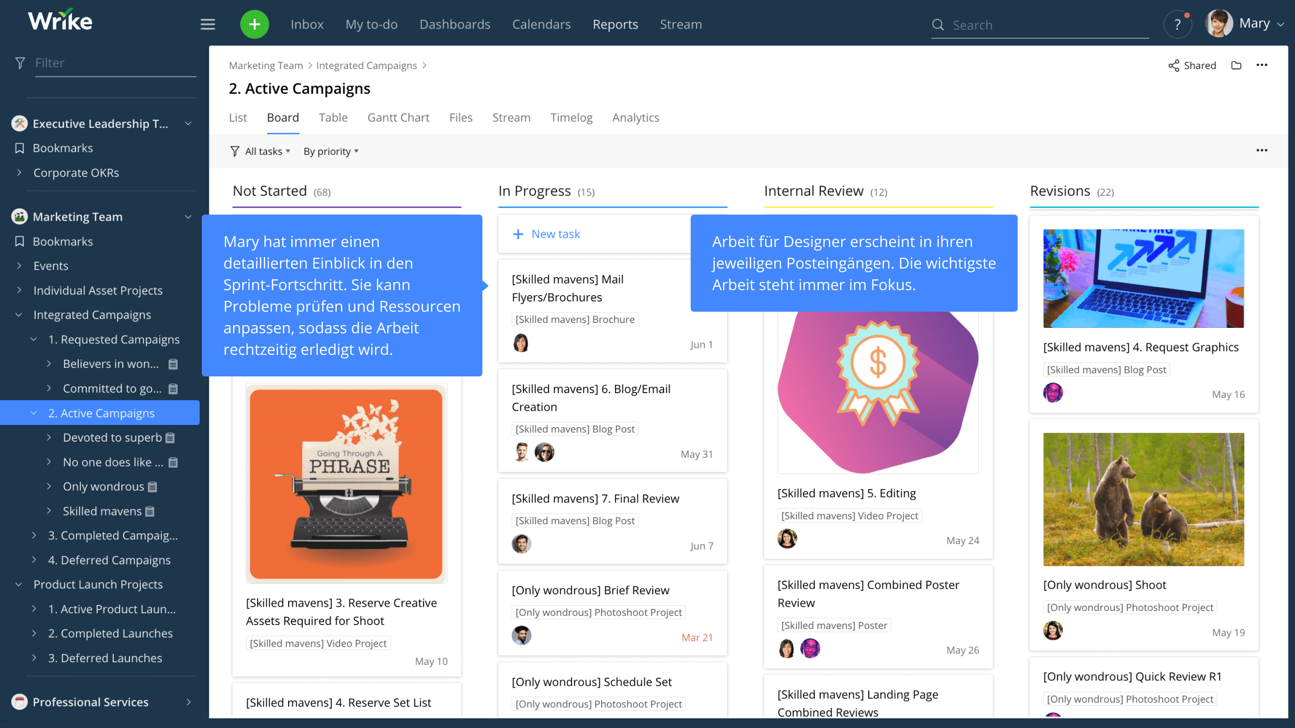The height and width of the screenshot is (728, 1295).
Task: Open the Mary user menu chevron
Action: point(1280,24)
